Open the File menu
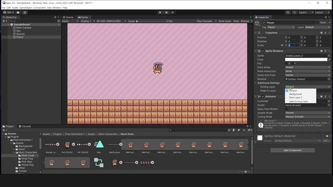 tap(4, 8)
